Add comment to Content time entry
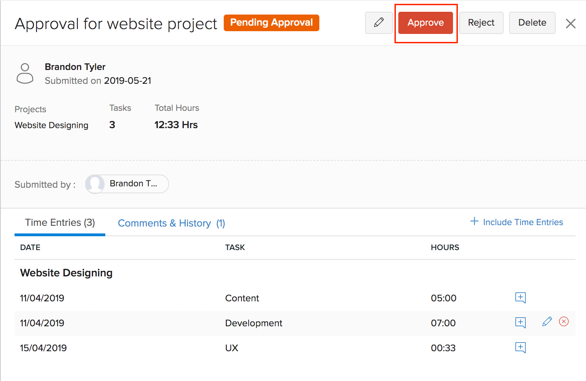586x381 pixels. (x=520, y=298)
